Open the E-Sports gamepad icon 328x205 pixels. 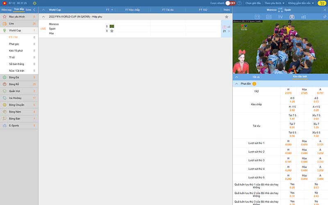[x=5, y=125]
